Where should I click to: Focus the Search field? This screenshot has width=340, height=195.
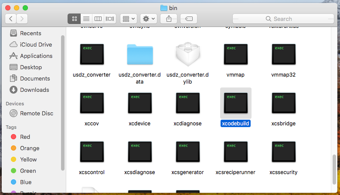tap(283, 19)
